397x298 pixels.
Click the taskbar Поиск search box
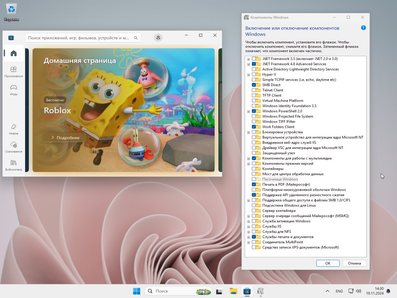[x=178, y=291]
